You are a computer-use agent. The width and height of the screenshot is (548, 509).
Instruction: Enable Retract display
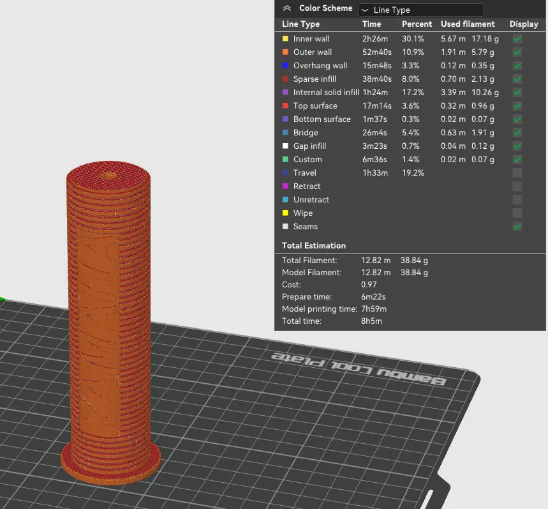click(x=517, y=186)
